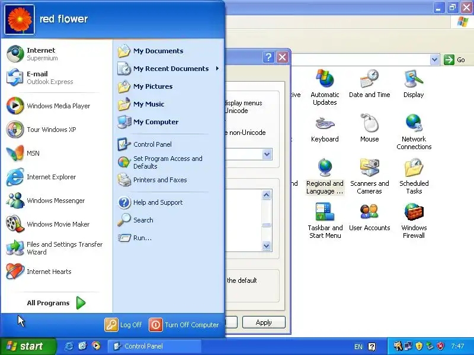The width and height of the screenshot is (474, 355).
Task: Launch Internet Explorer from Quick Launch
Action: tap(69, 346)
